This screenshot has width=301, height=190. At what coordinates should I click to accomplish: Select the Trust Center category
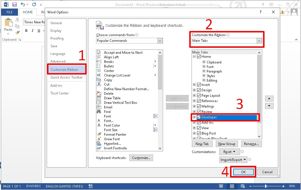pyautogui.click(x=59, y=93)
